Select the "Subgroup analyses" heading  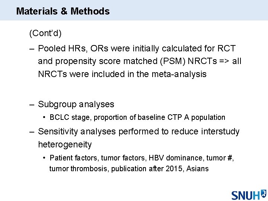76,104
